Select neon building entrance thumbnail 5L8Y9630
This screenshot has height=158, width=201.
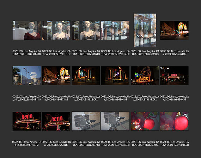coord(115,76)
